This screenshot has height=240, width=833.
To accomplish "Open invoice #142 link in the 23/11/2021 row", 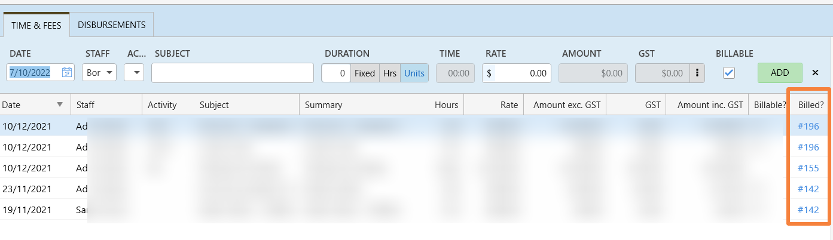I will (x=808, y=189).
